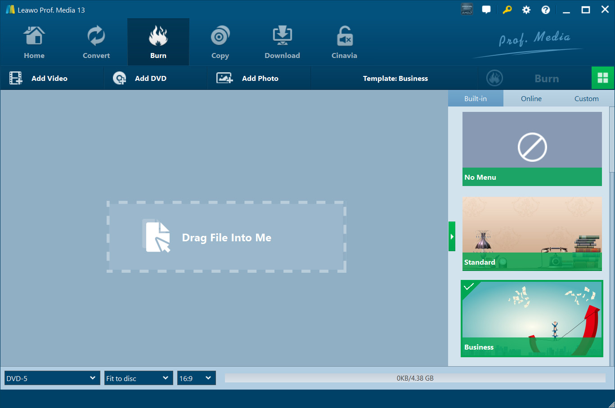Click Add DVD in the toolbar
Viewport: 615px width, 408px height.
(x=140, y=78)
